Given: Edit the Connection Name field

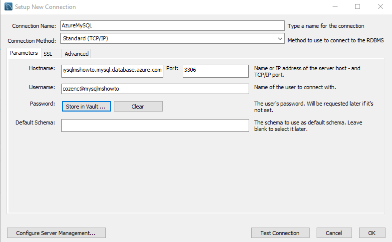Looking at the screenshot, I should coord(172,26).
